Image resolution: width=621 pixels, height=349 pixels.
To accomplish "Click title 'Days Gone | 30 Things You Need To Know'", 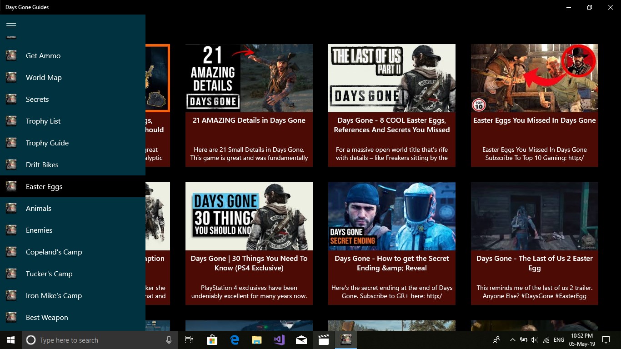I will pos(249,263).
